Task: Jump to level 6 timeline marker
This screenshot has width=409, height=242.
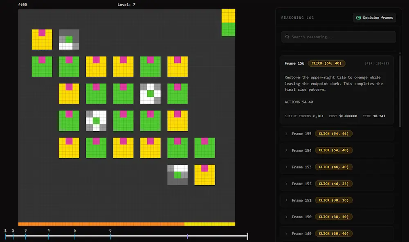Action: pos(110,236)
